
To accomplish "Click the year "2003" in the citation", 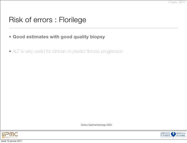I will pyautogui.click(x=109, y=125).
